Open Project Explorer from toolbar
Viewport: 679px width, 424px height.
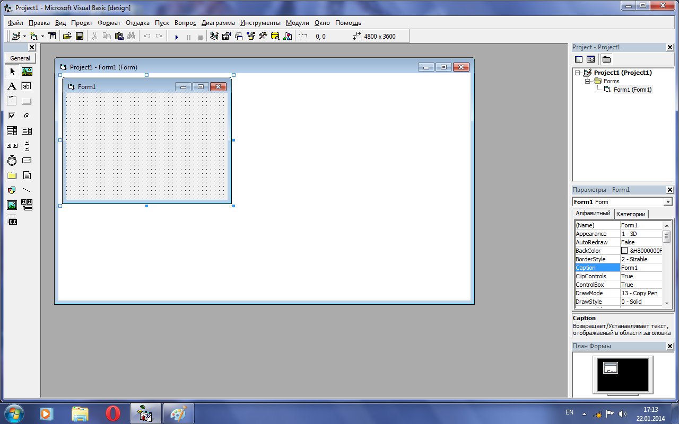pos(214,36)
